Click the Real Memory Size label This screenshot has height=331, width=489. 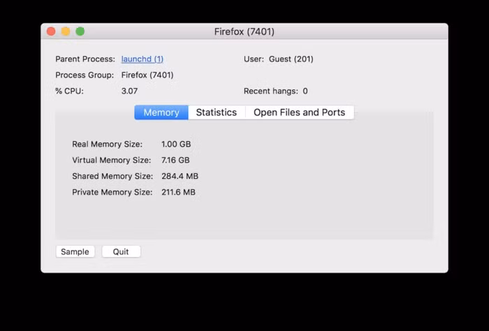click(107, 145)
